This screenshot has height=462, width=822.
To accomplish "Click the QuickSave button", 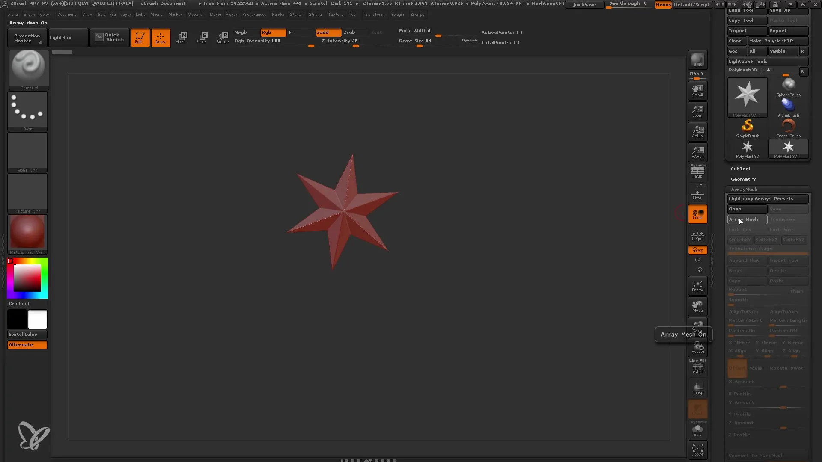I will point(584,4).
